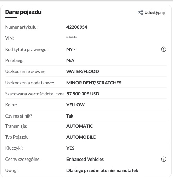Click the AUTOMATIC transmission value
The height and width of the screenshot is (180, 173).
pos(80,126)
